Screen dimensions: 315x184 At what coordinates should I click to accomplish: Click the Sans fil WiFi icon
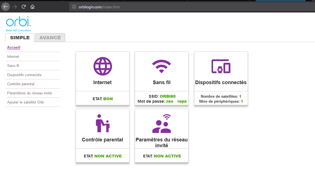coord(161,66)
